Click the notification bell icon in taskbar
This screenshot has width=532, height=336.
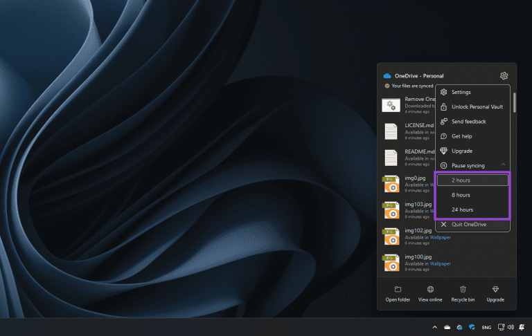[x=522, y=327]
